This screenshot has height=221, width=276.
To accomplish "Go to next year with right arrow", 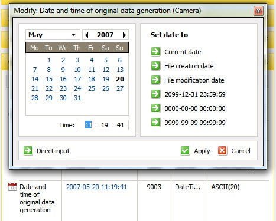I will pos(124,35).
